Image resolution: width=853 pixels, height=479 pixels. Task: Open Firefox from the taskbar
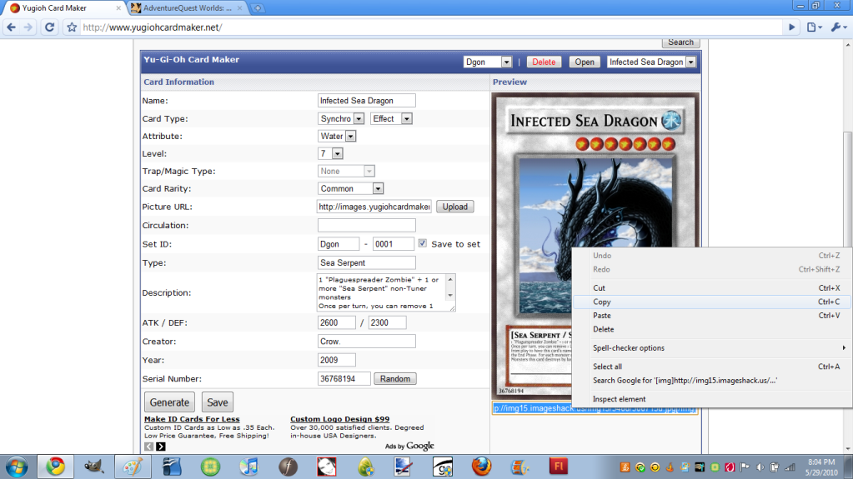click(x=481, y=466)
